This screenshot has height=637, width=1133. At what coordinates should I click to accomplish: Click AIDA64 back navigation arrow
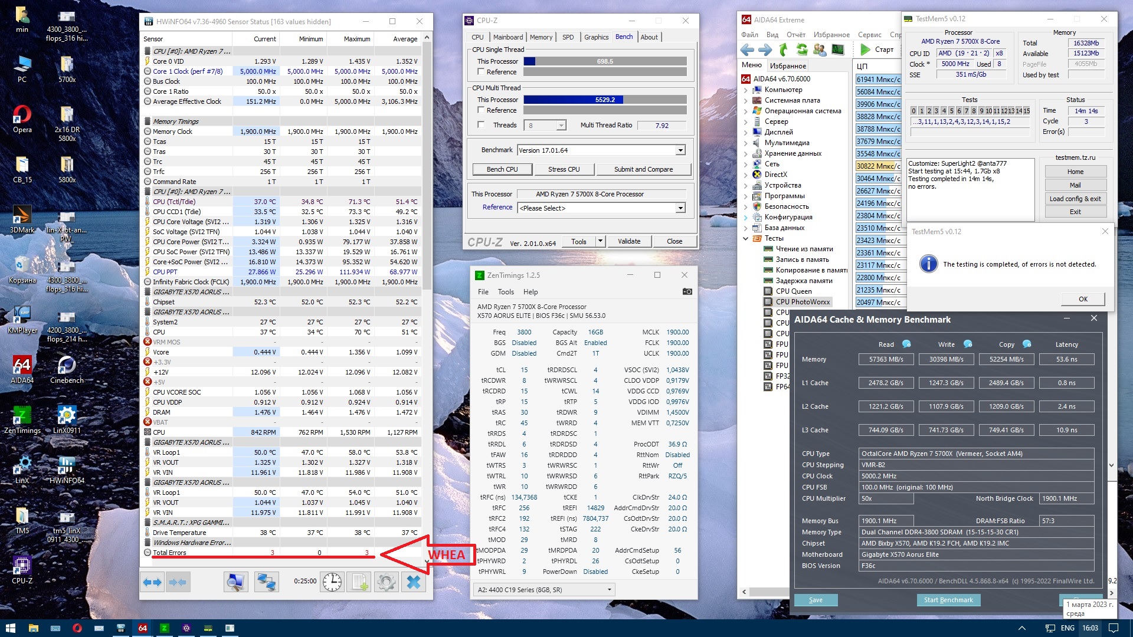(x=747, y=50)
